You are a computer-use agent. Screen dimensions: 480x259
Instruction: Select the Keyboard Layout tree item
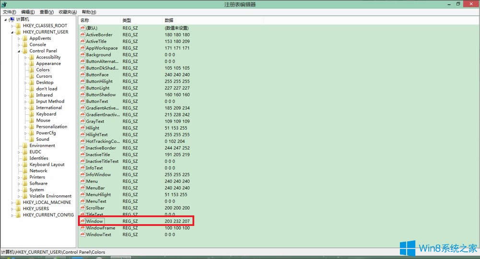(x=47, y=165)
